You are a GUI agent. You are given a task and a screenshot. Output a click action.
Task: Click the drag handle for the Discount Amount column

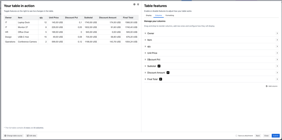pos(145,73)
